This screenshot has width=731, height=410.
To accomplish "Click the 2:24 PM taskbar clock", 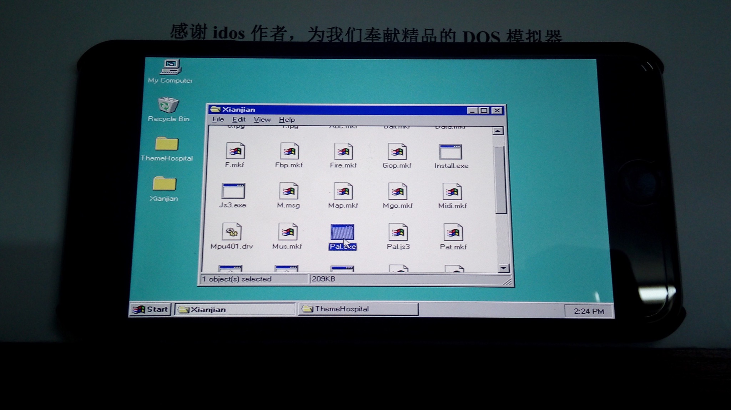I will pyautogui.click(x=589, y=311).
